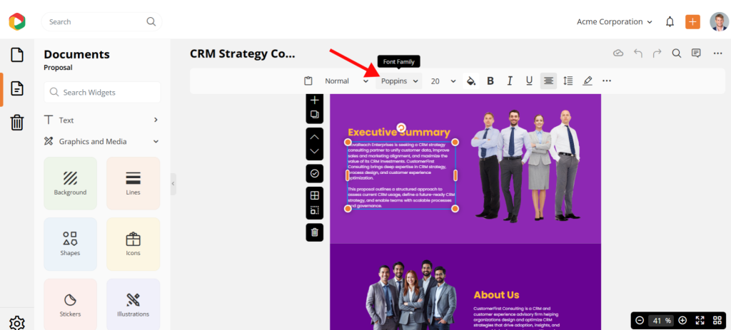Click the orange plus create button
Viewport: 731px width, 330px height.
pyautogui.click(x=692, y=22)
